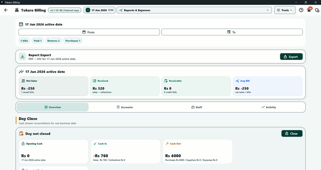Click the Cash In -Rs 760 card
Viewport: 321px width, 170px height.
click(125, 152)
